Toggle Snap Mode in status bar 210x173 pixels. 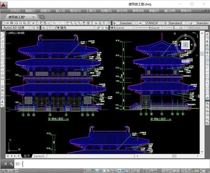(89, 171)
